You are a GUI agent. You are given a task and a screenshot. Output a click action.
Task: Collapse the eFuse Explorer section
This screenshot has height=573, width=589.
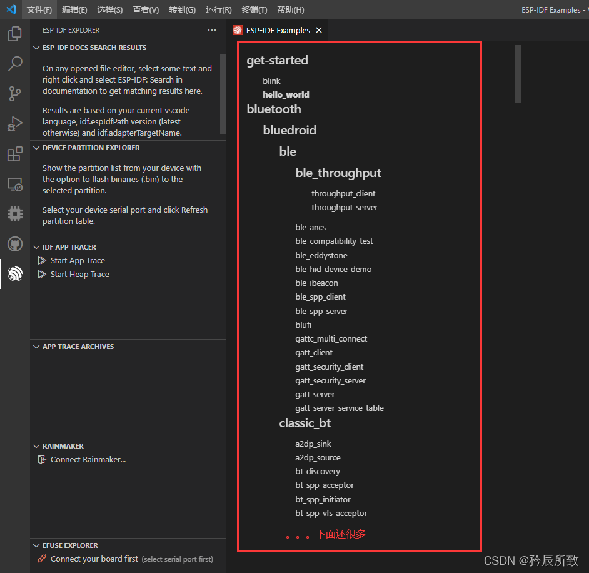36,545
